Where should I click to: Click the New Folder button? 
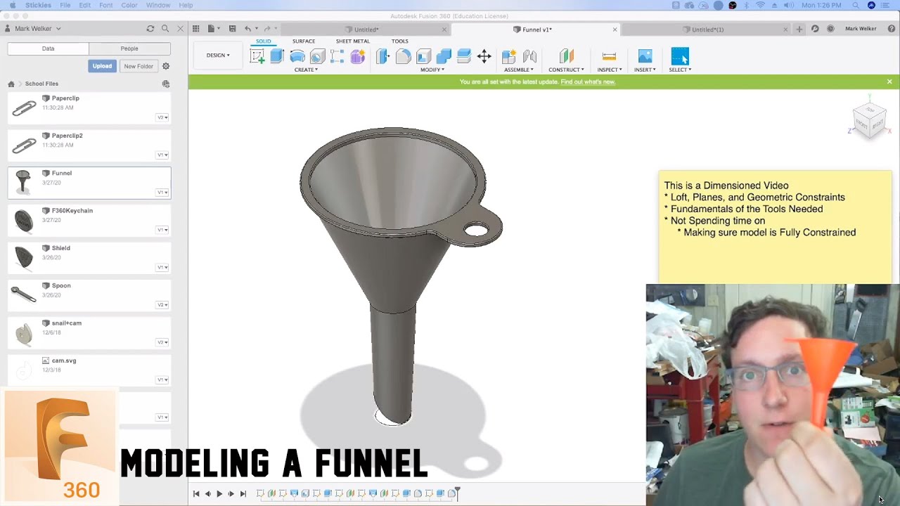pyautogui.click(x=139, y=66)
